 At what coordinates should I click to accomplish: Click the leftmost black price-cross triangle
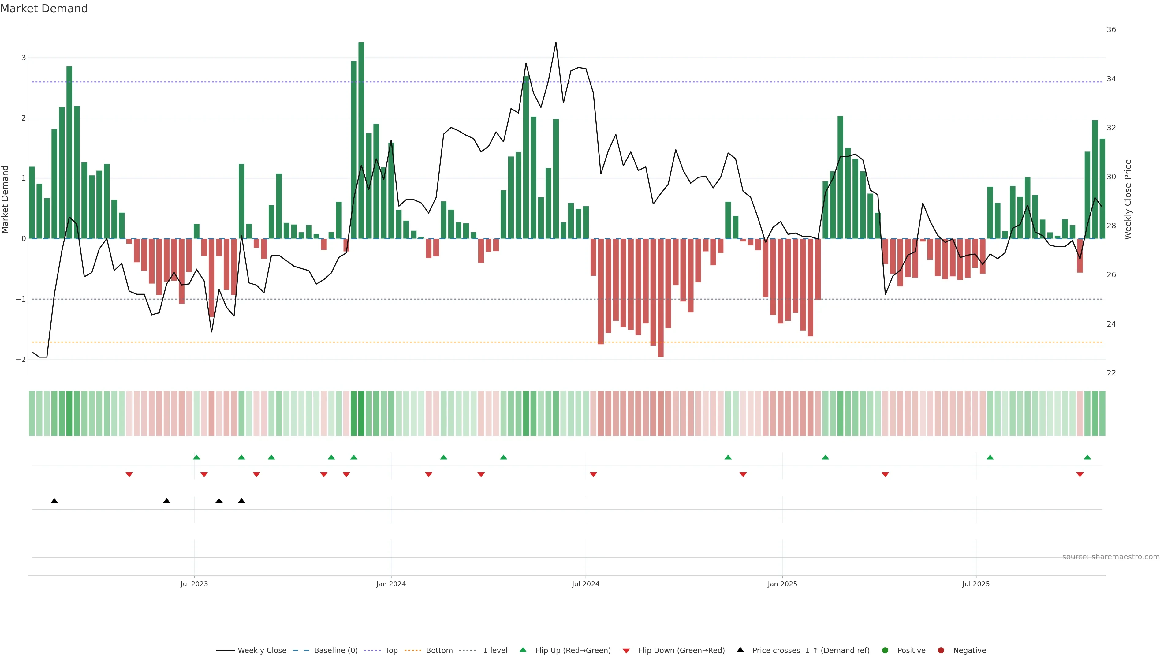click(x=54, y=501)
